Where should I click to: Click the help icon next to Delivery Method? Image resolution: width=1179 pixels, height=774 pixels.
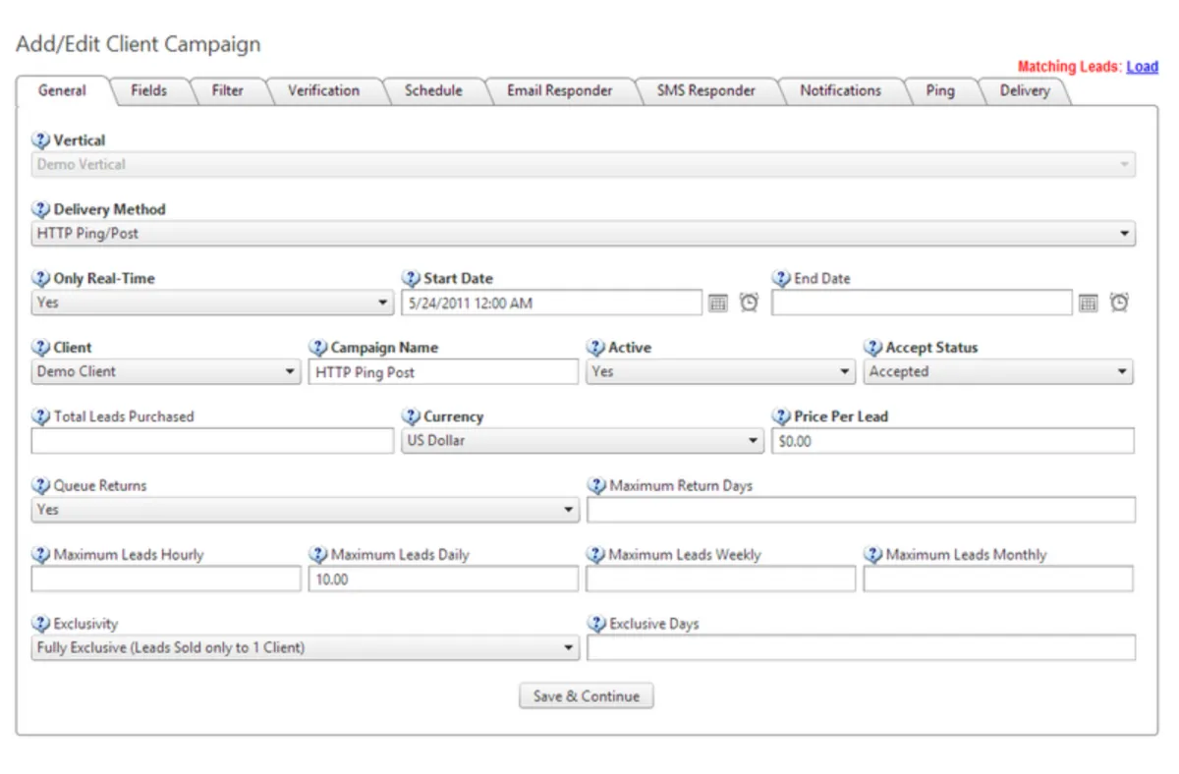coord(41,209)
